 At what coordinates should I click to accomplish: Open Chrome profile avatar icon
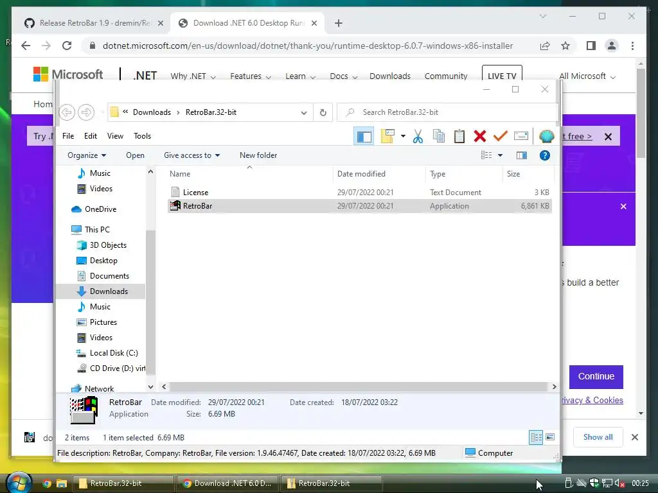point(612,46)
